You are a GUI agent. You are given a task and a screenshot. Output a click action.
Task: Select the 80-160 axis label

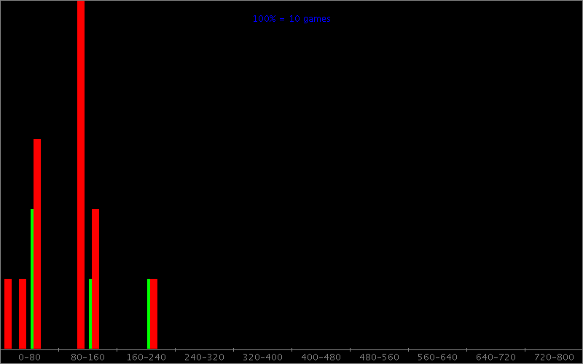[87, 357]
